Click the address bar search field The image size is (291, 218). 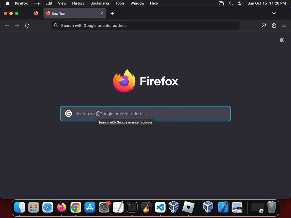click(145, 25)
